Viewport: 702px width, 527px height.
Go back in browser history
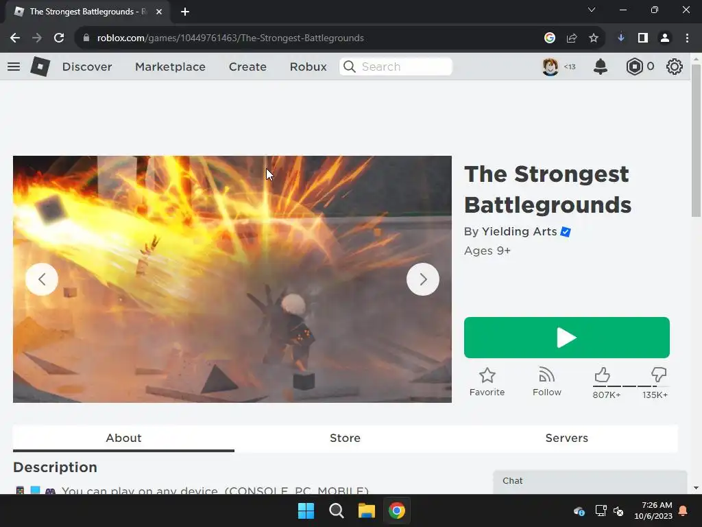pyautogui.click(x=15, y=38)
